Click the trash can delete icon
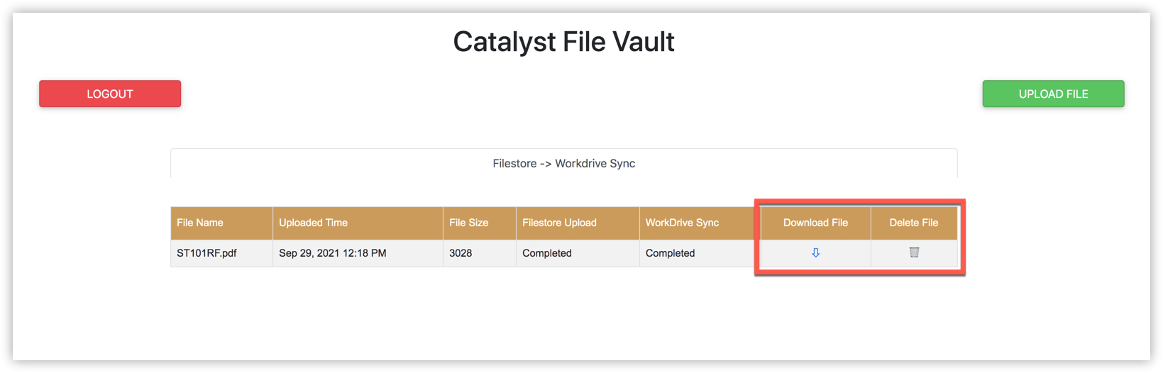The width and height of the screenshot is (1163, 373). 914,252
